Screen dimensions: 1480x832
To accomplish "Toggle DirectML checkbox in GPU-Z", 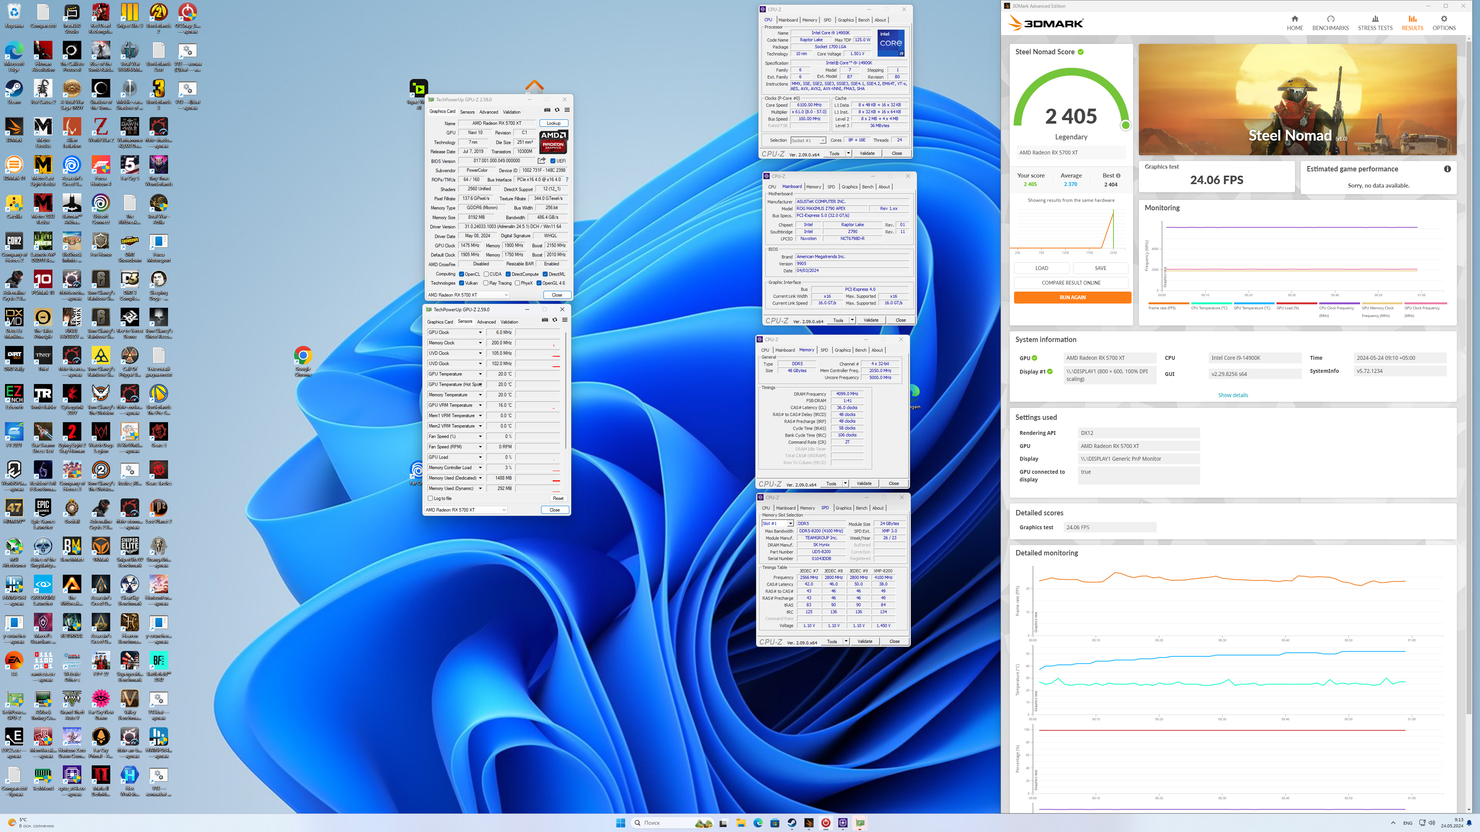I will (545, 274).
